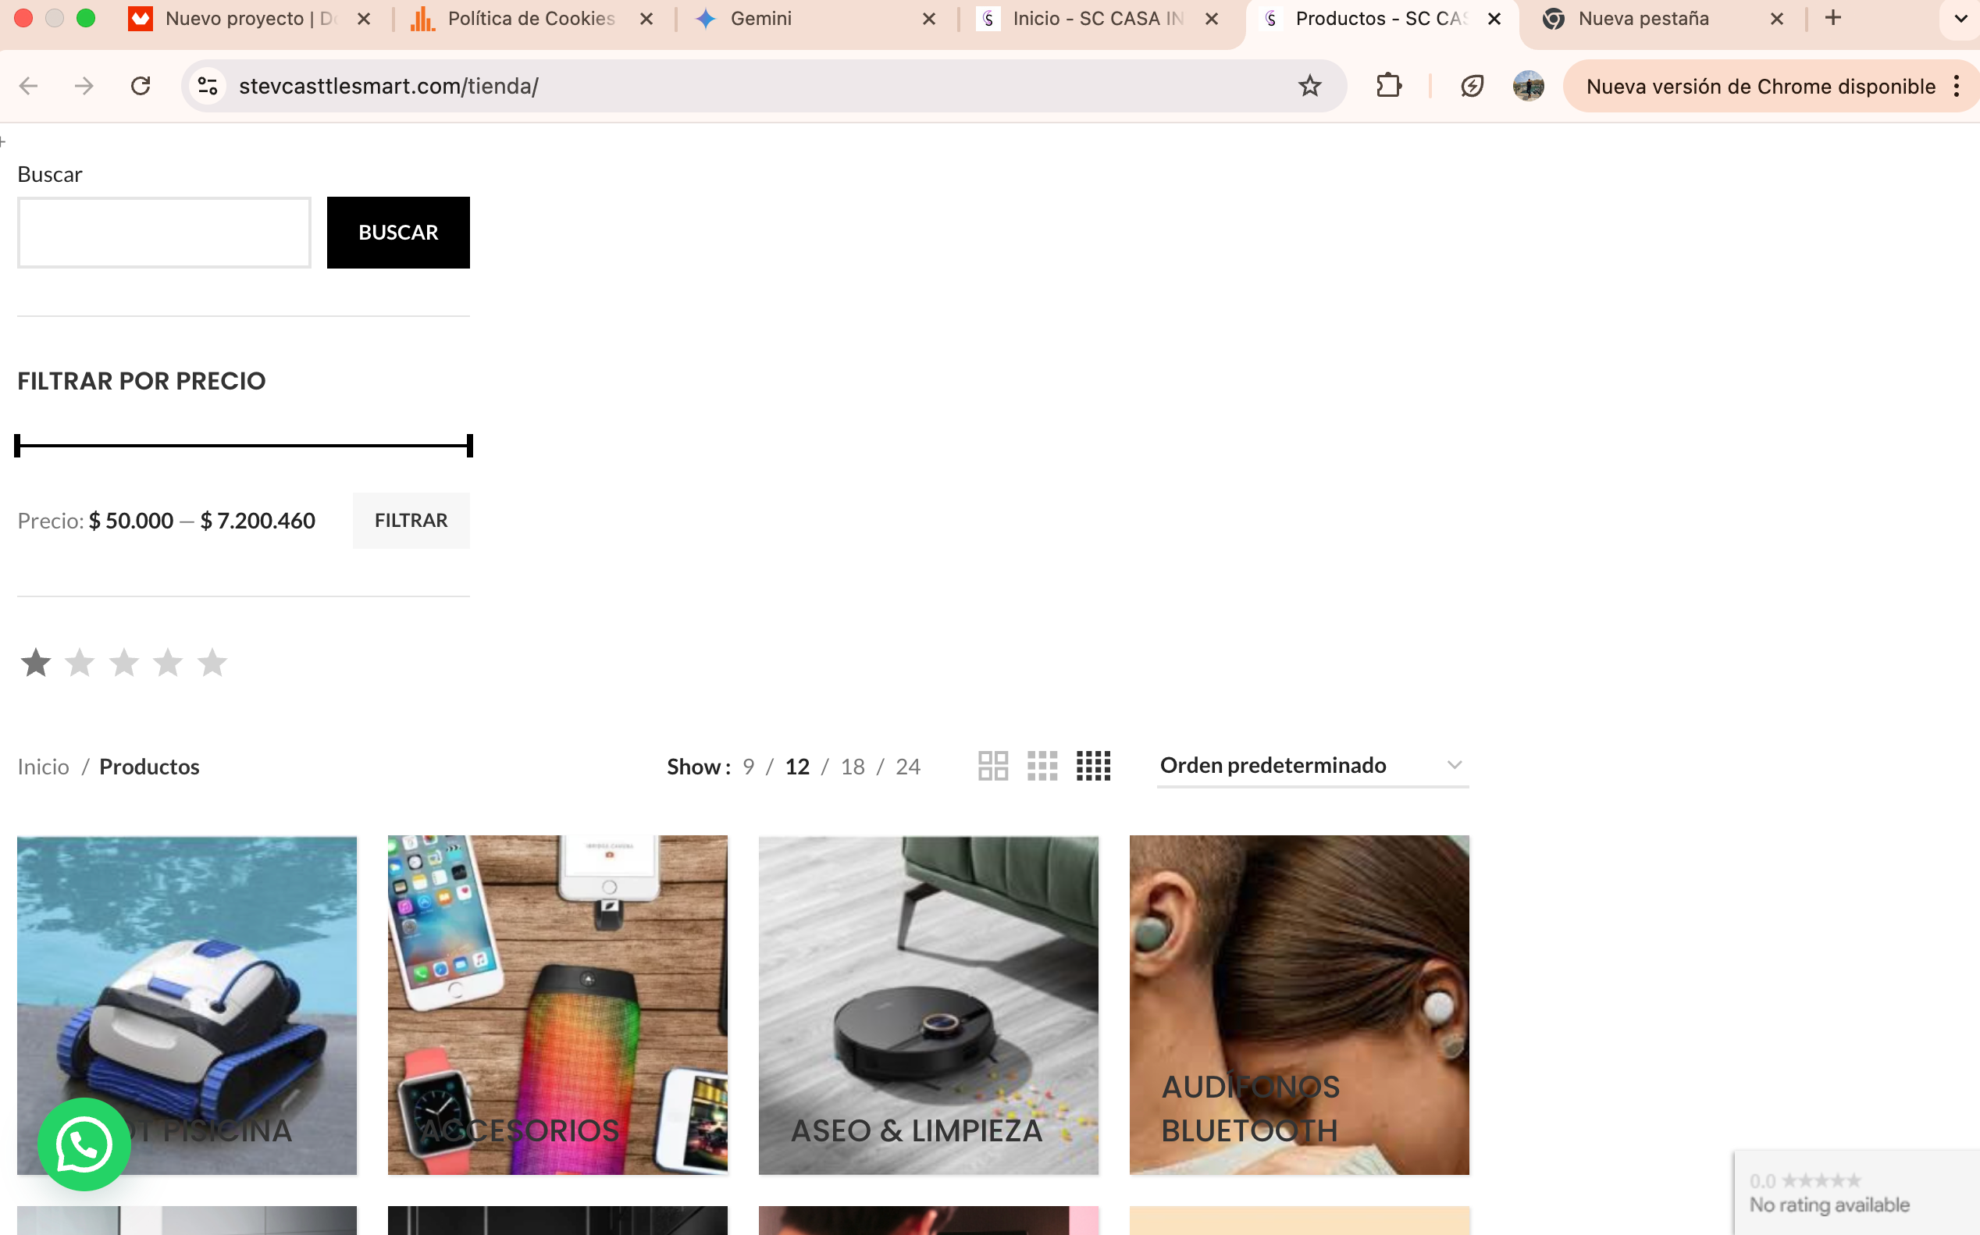Show 9 products per page
Viewport: 1980px width, 1235px height.
point(748,767)
